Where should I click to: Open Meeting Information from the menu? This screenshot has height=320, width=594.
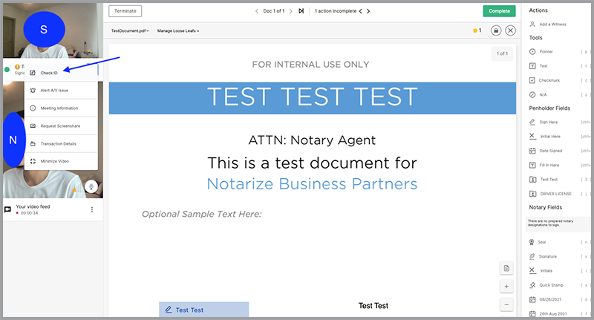tap(61, 108)
